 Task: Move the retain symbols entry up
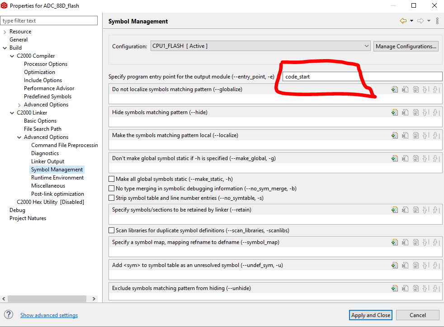[425, 209]
